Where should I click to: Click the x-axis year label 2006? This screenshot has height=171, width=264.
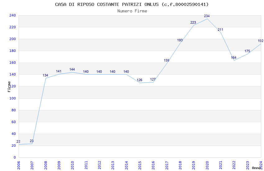click(19, 165)
